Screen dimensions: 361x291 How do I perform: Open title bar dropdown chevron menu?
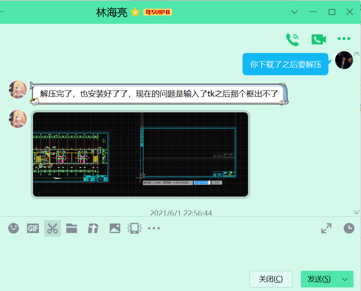[x=295, y=12]
